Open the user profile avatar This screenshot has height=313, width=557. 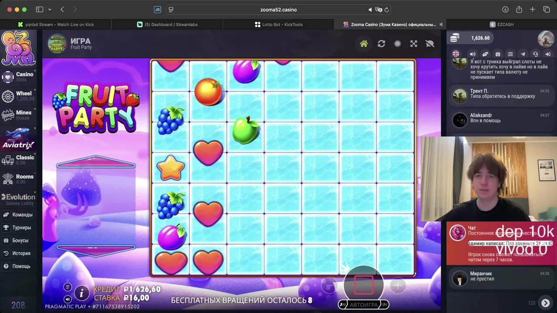546,39
